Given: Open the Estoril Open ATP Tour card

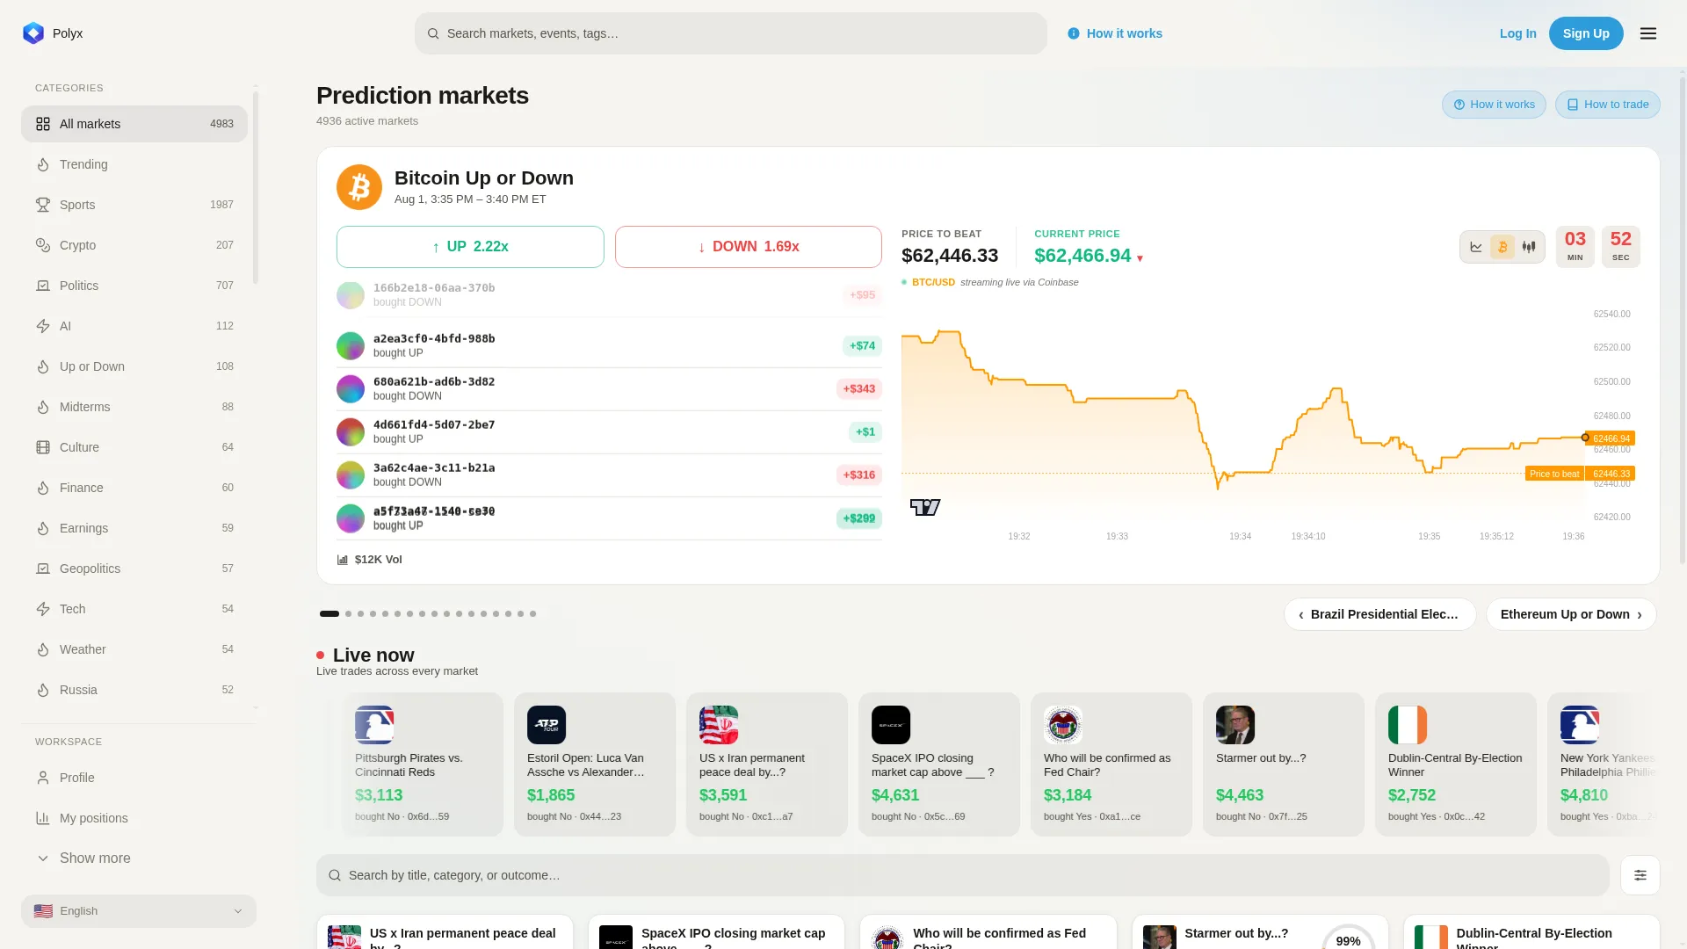Looking at the screenshot, I should tap(595, 764).
